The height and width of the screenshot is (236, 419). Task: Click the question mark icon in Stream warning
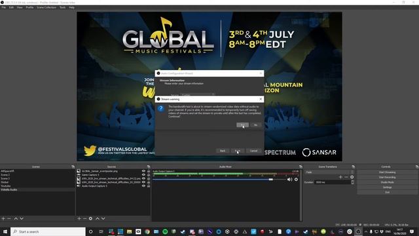tap(160, 108)
